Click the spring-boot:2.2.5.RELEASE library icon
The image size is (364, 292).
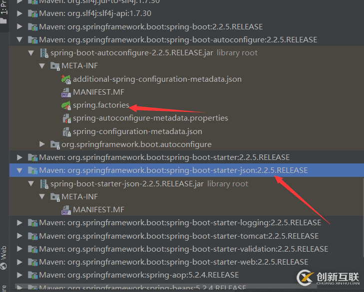click(x=33, y=26)
